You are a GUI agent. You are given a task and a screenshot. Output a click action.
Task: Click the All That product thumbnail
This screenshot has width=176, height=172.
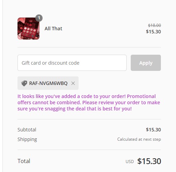(x=28, y=29)
